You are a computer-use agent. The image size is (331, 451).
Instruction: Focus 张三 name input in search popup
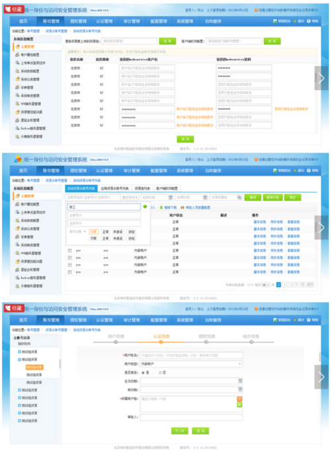(x=104, y=207)
